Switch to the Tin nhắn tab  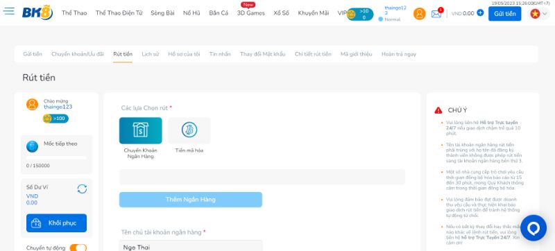tap(220, 54)
